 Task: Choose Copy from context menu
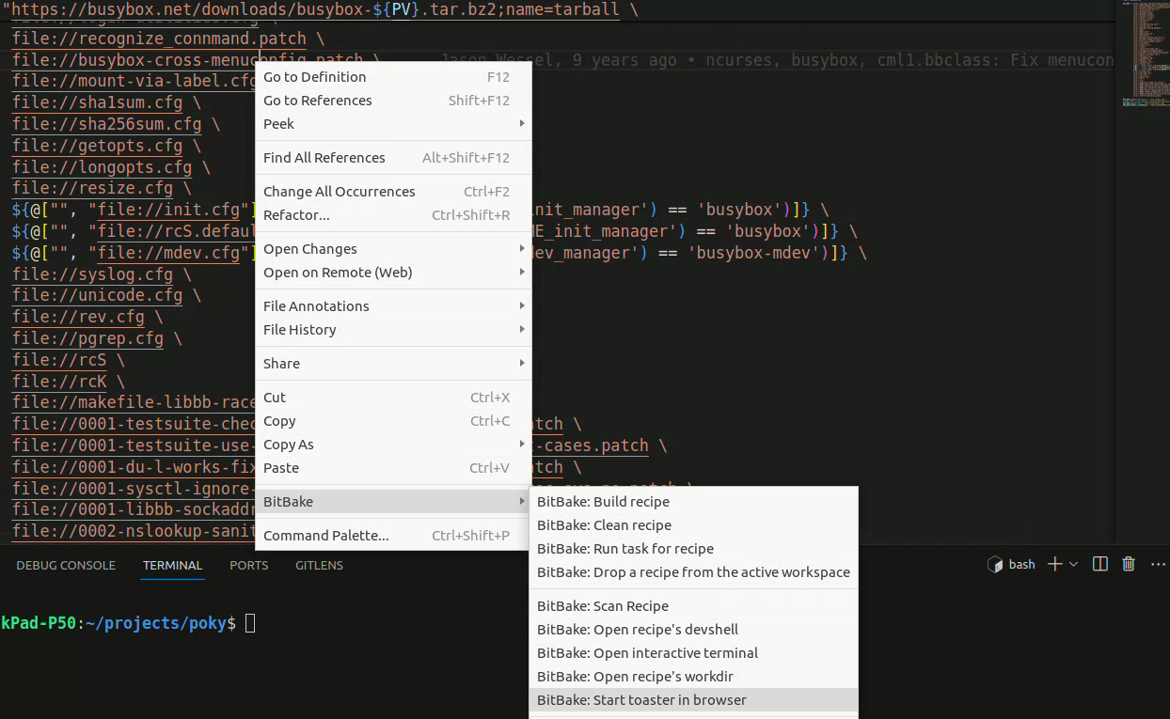point(393,421)
